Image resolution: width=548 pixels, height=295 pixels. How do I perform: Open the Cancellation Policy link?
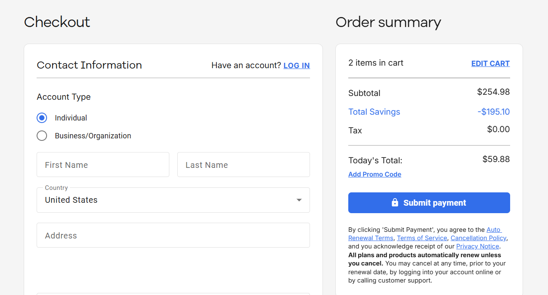click(479, 238)
